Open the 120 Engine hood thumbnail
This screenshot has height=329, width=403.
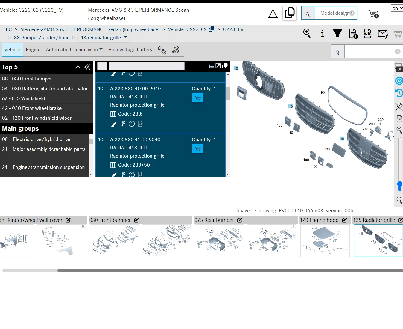click(325, 241)
